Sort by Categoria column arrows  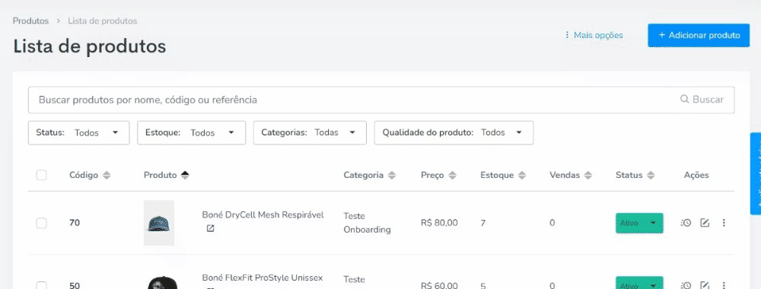pos(392,176)
